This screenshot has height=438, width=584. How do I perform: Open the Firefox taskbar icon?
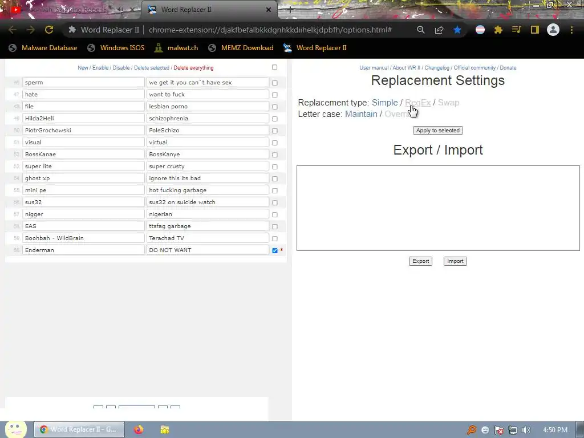click(139, 429)
